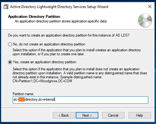The width and height of the screenshot is (156, 124).
Task: Proceed with the Next button
Action: (87, 115)
